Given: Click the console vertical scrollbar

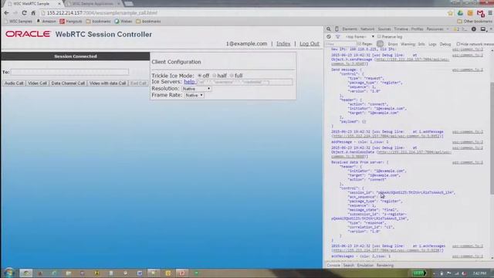Looking at the screenshot, I should tap(492, 139).
